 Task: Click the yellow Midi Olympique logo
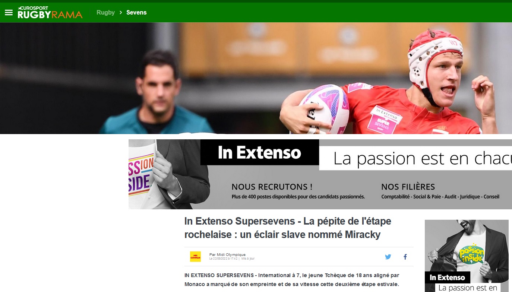[195, 257]
